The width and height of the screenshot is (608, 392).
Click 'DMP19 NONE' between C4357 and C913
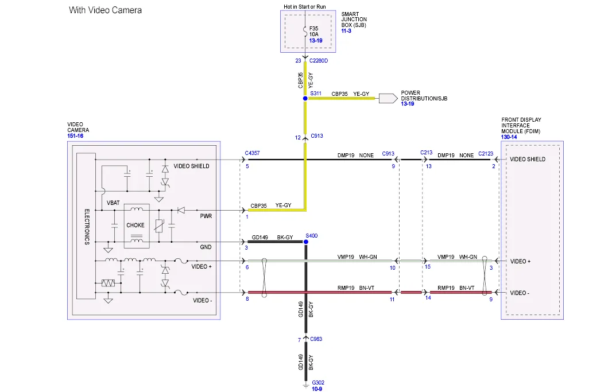[x=355, y=155]
